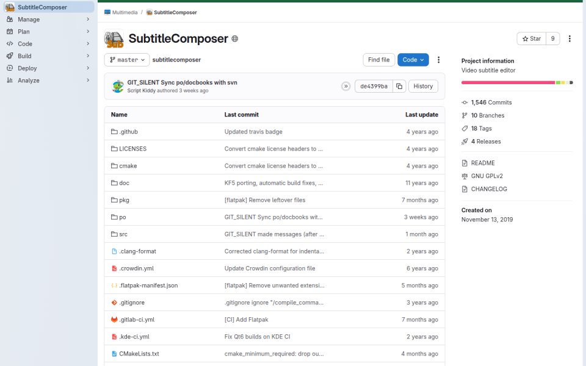Expand the Deploy section chevron
586x366 pixels.
[x=88, y=68]
